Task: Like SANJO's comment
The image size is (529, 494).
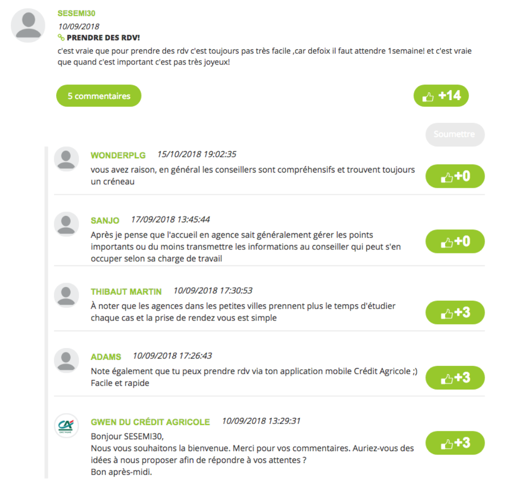Action: [x=455, y=242]
